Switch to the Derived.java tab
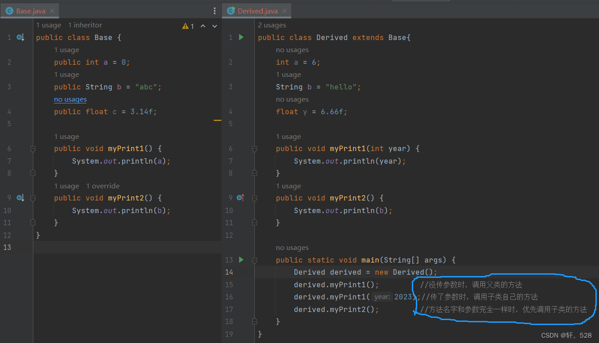 pos(257,11)
